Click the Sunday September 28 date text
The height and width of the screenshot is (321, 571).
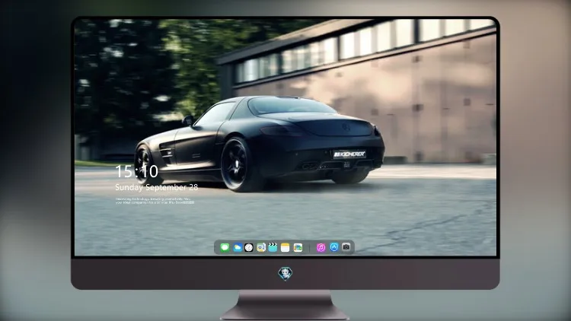coord(157,187)
